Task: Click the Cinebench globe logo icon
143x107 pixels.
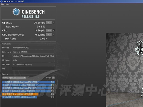Action: pos(16,12)
